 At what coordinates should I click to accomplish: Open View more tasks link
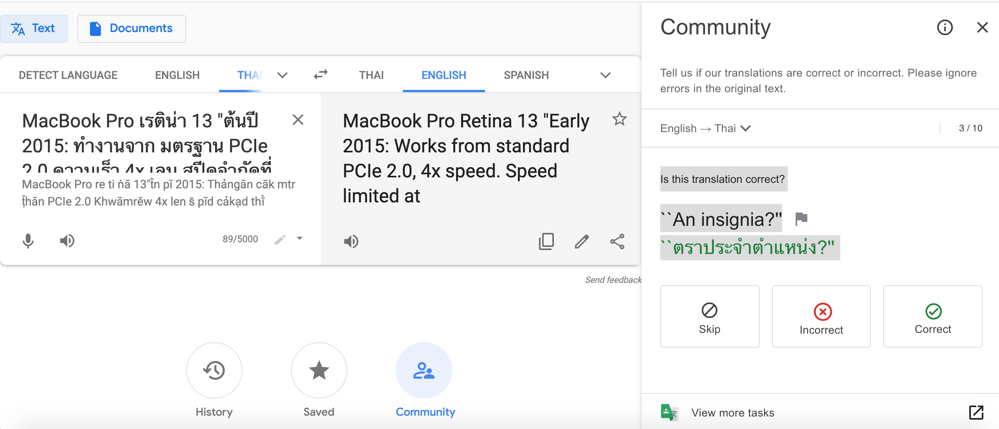pyautogui.click(x=733, y=413)
